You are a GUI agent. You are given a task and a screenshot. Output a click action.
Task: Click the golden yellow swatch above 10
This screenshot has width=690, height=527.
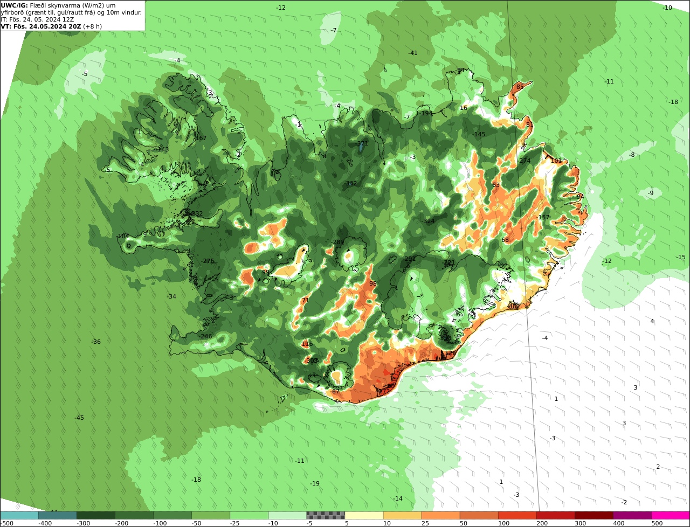tap(402, 515)
